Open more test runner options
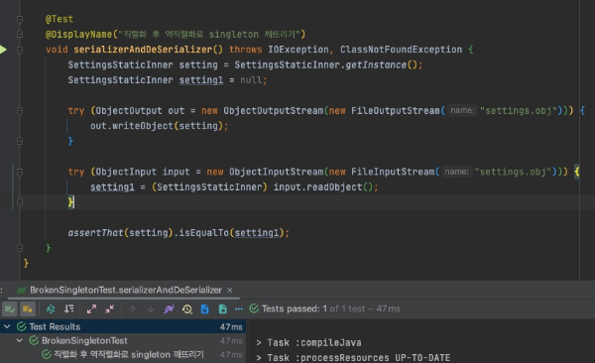595x363 pixels. (x=239, y=309)
